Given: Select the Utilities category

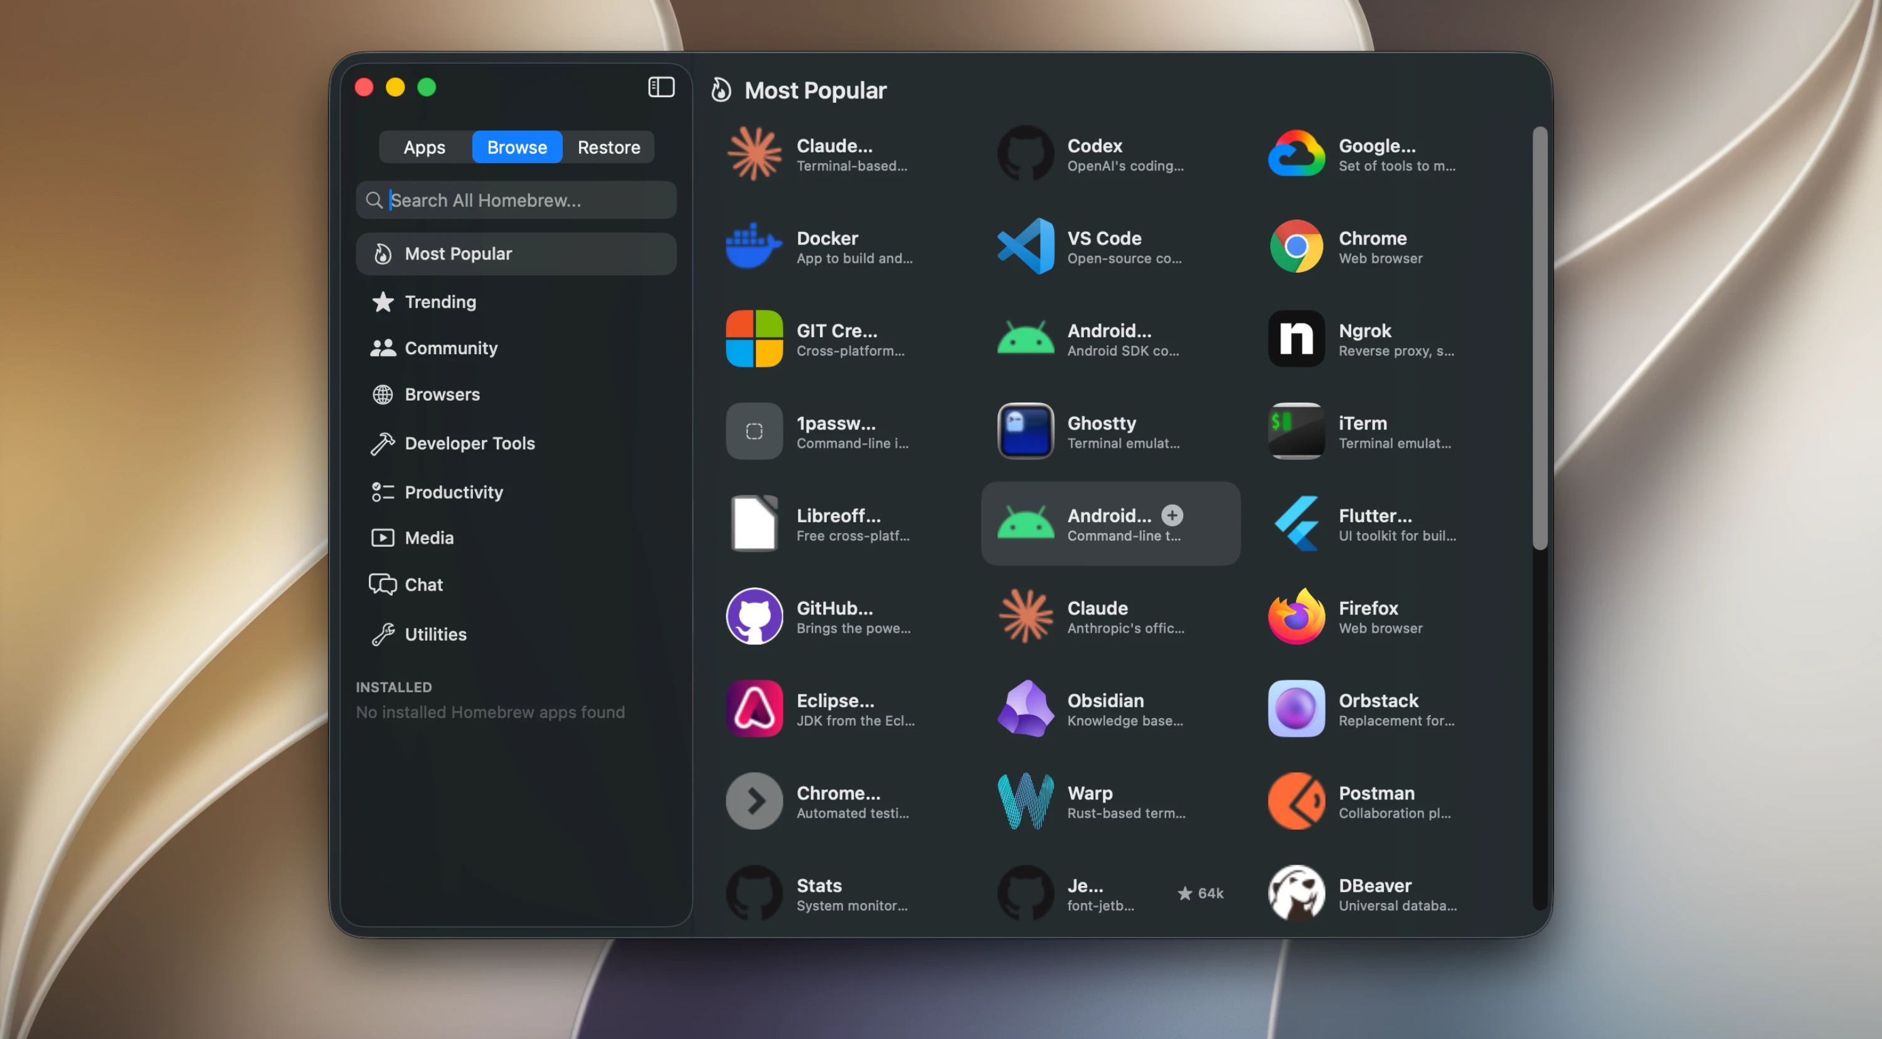Looking at the screenshot, I should pyautogui.click(x=516, y=635).
